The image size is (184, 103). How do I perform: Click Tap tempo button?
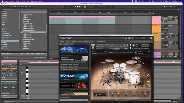(x=11, y=7)
